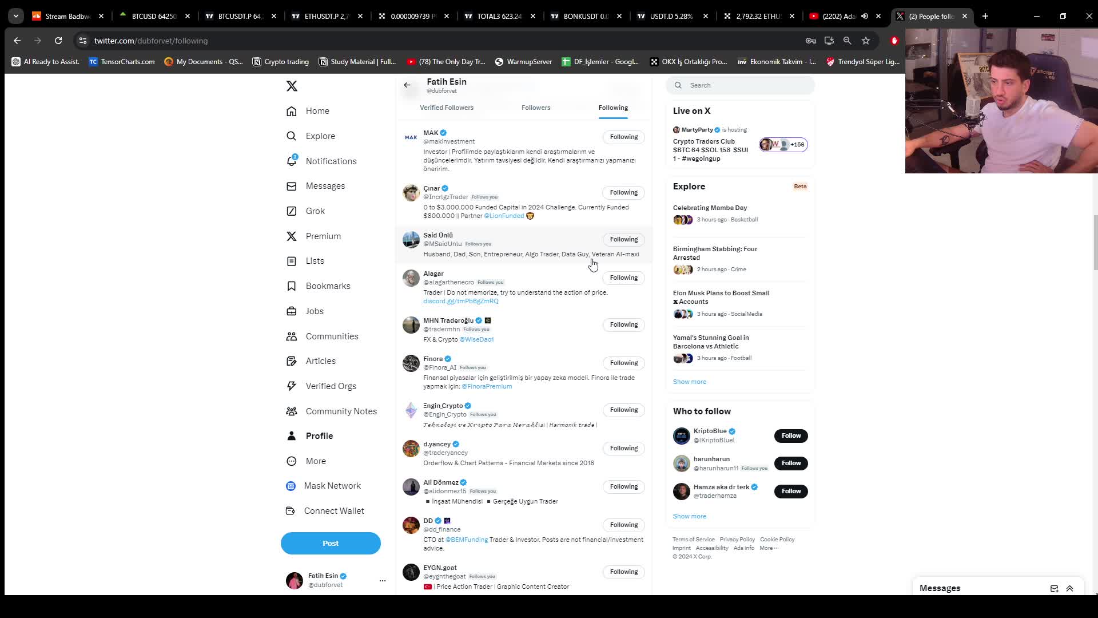Toggle Following button for d.yancey
The height and width of the screenshot is (618, 1098).
click(623, 448)
